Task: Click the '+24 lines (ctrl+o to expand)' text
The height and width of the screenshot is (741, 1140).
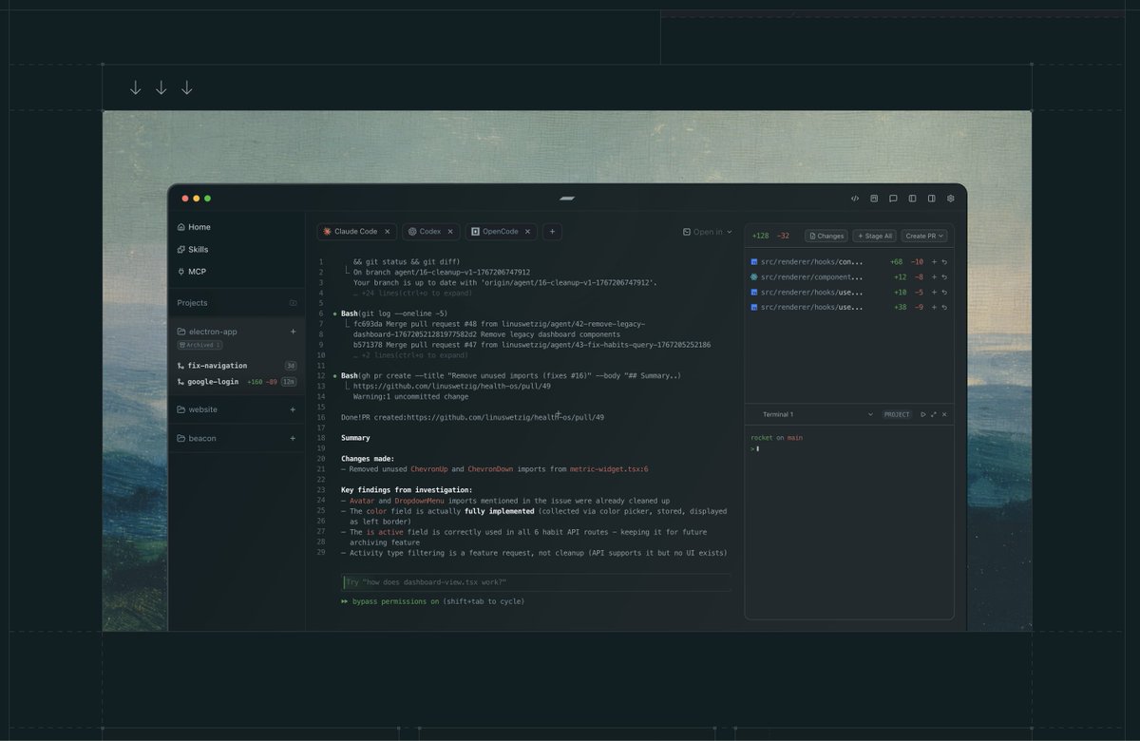Action: 413,294
